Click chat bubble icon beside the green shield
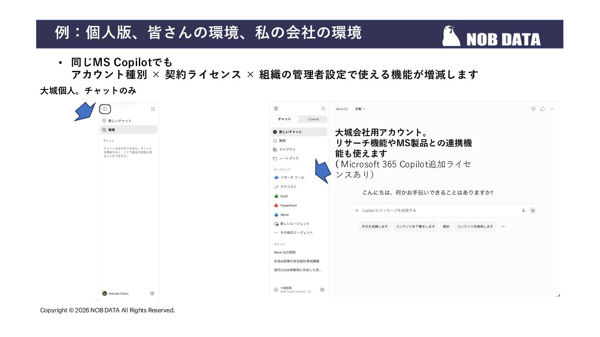The image size is (600, 337). pyautogui.click(x=543, y=109)
